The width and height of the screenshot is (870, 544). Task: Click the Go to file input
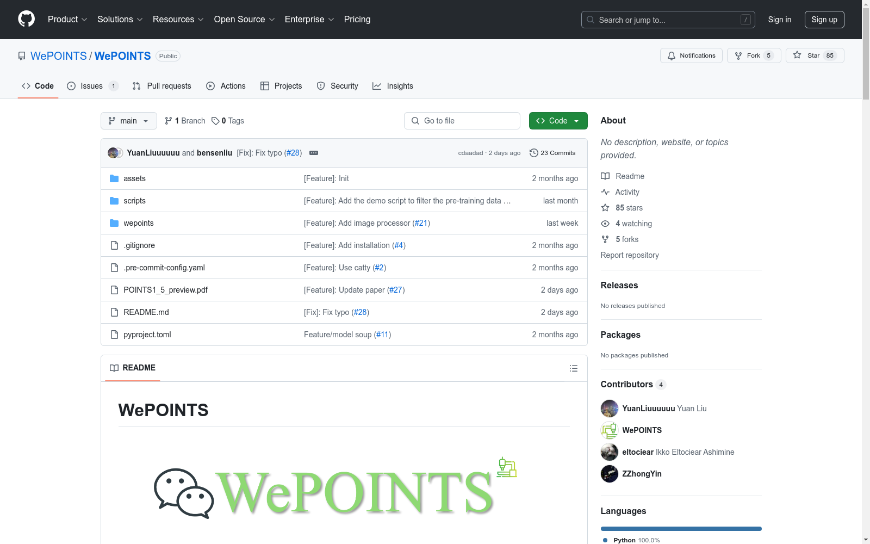point(462,121)
